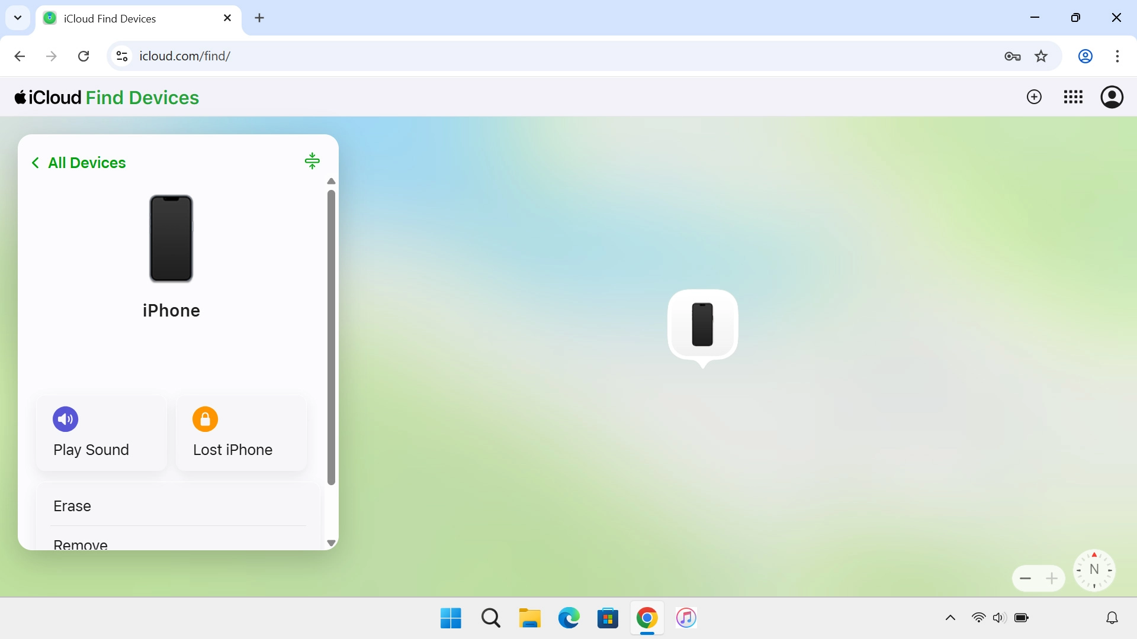Open Wi-Fi network settings in tray
The width and height of the screenshot is (1137, 639).
coord(978,618)
